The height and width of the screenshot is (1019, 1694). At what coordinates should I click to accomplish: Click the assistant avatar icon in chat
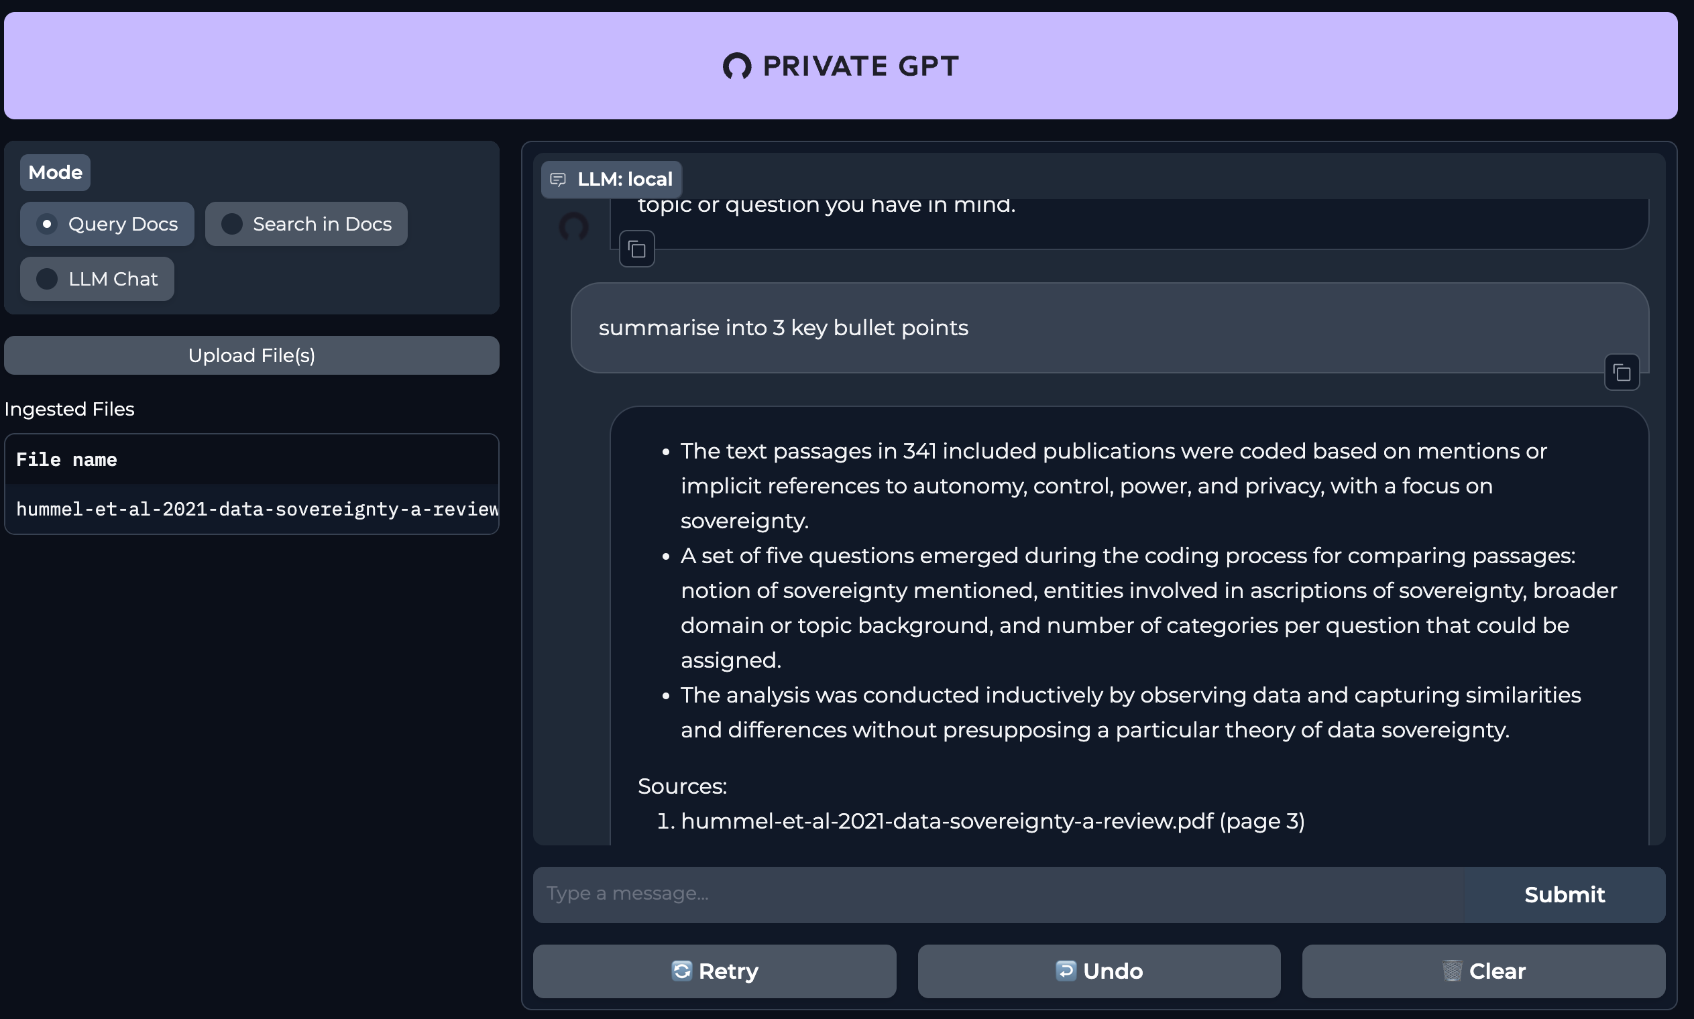[574, 227]
